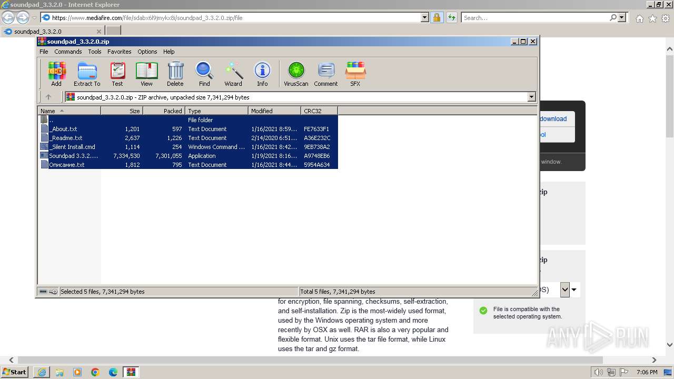This screenshot has height=379, width=674.
Task: Sort list by Size column header
Action: click(x=122, y=111)
